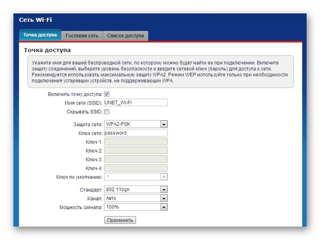Click the Ключ 1 field
The width and height of the screenshot is (320, 240).
[136, 141]
